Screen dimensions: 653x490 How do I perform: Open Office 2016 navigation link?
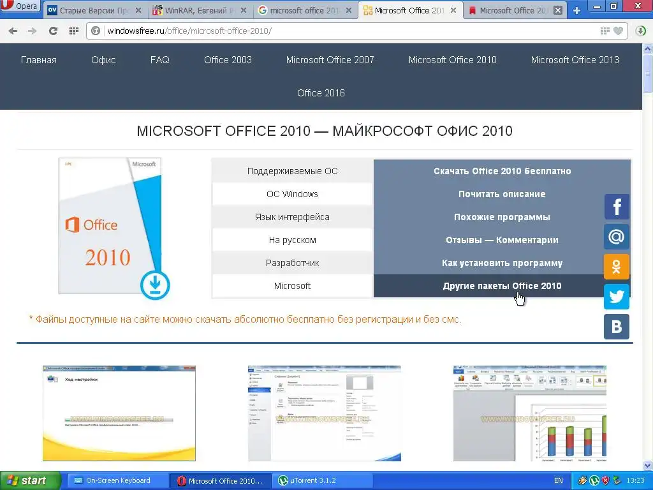coord(321,93)
